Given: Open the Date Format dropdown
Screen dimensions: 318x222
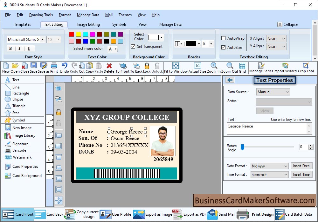Looking at the screenshot, I should point(269,166).
